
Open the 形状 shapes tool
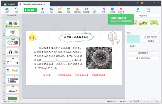click(x=51, y=10)
